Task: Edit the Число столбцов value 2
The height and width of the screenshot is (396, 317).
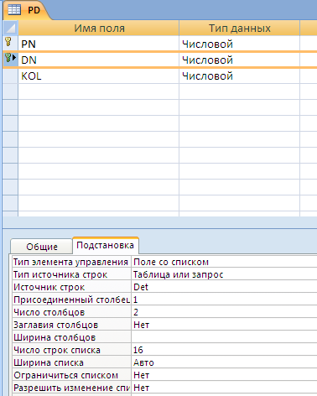Action: [x=224, y=312]
